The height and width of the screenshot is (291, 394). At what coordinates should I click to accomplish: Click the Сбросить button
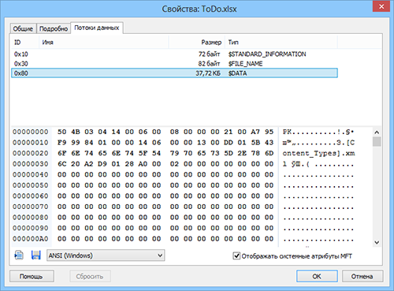[90, 276]
